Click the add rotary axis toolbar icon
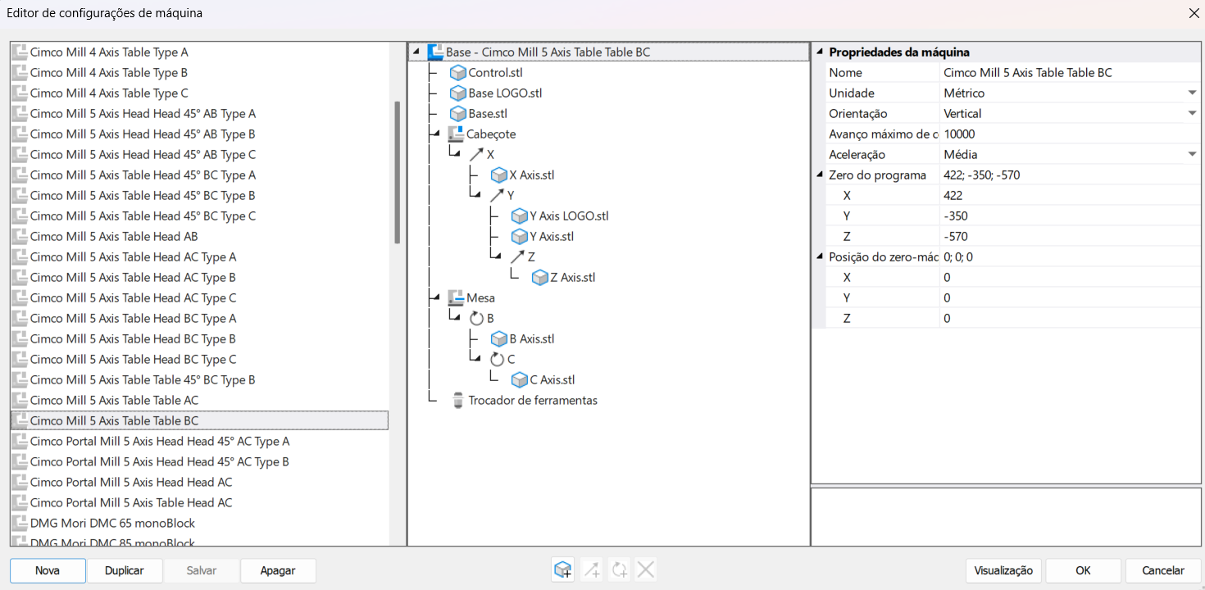Image resolution: width=1205 pixels, height=590 pixels. [x=619, y=570]
